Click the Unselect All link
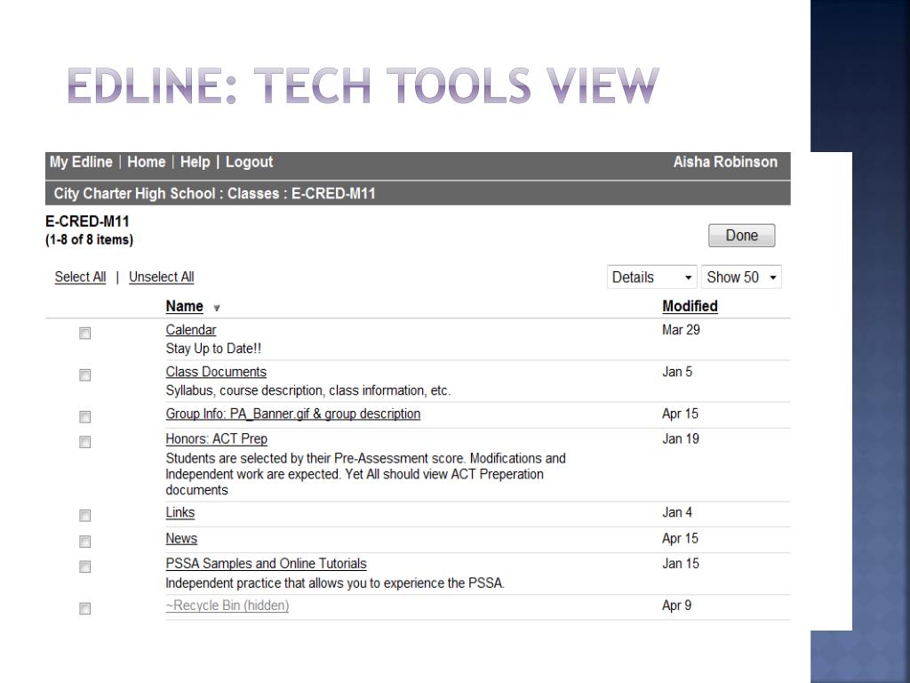The height and width of the screenshot is (683, 910). [162, 277]
